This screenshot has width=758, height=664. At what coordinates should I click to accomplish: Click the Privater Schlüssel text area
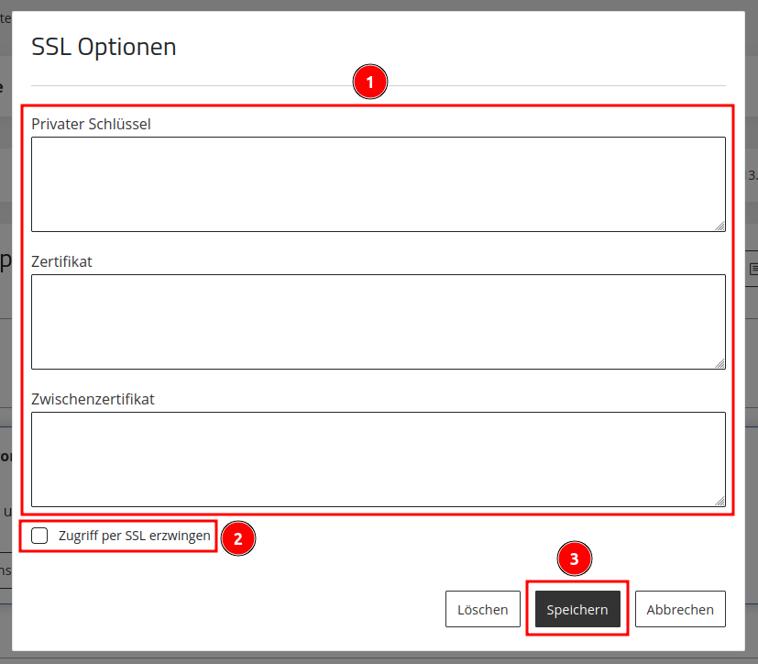point(378,184)
